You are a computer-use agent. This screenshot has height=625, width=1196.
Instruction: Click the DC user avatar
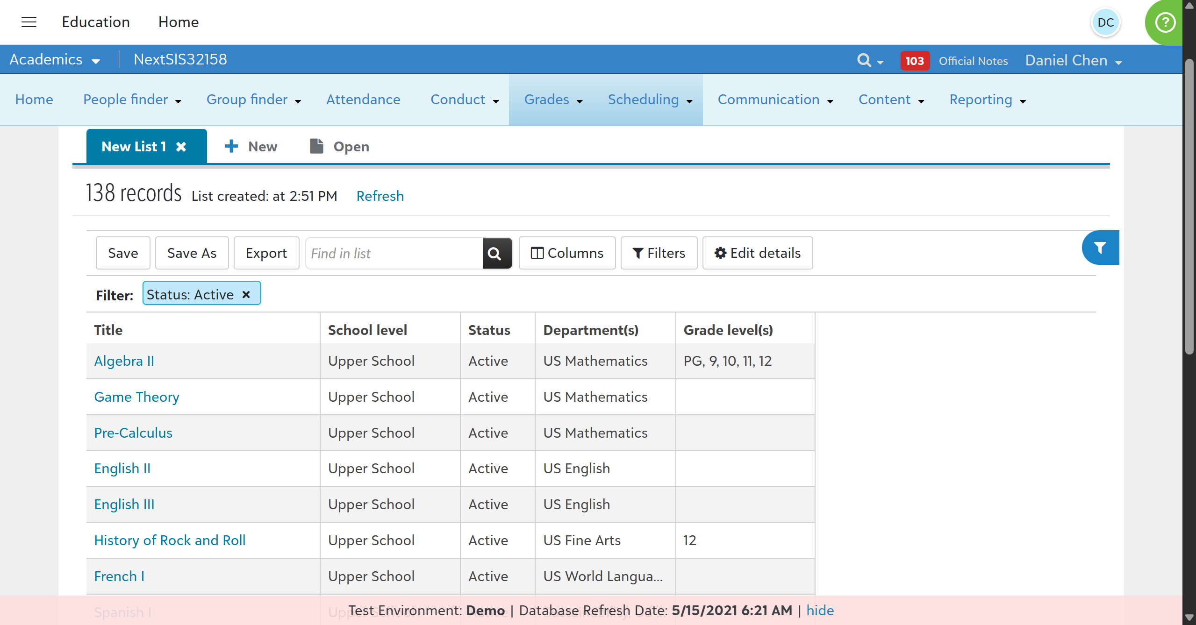point(1105,22)
